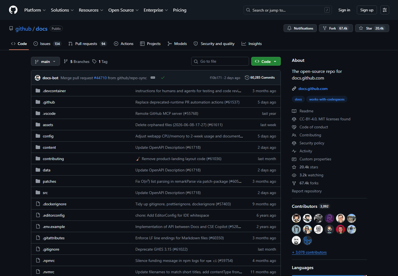Open the .gitignore file
Image resolution: width=398 pixels, height=276 pixels.
51,249
